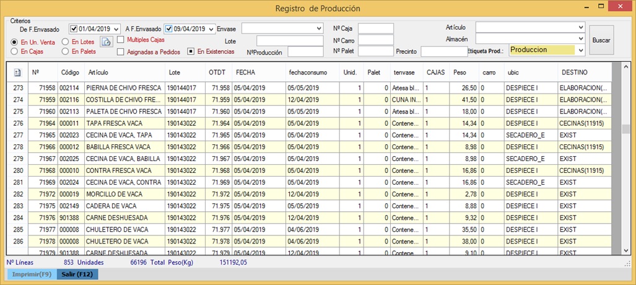Sort by the FECHA column header
Viewport: 636px width, 285px height.
pyautogui.click(x=245, y=72)
